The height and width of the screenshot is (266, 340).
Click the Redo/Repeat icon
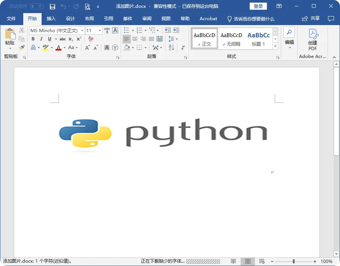coord(76,6)
